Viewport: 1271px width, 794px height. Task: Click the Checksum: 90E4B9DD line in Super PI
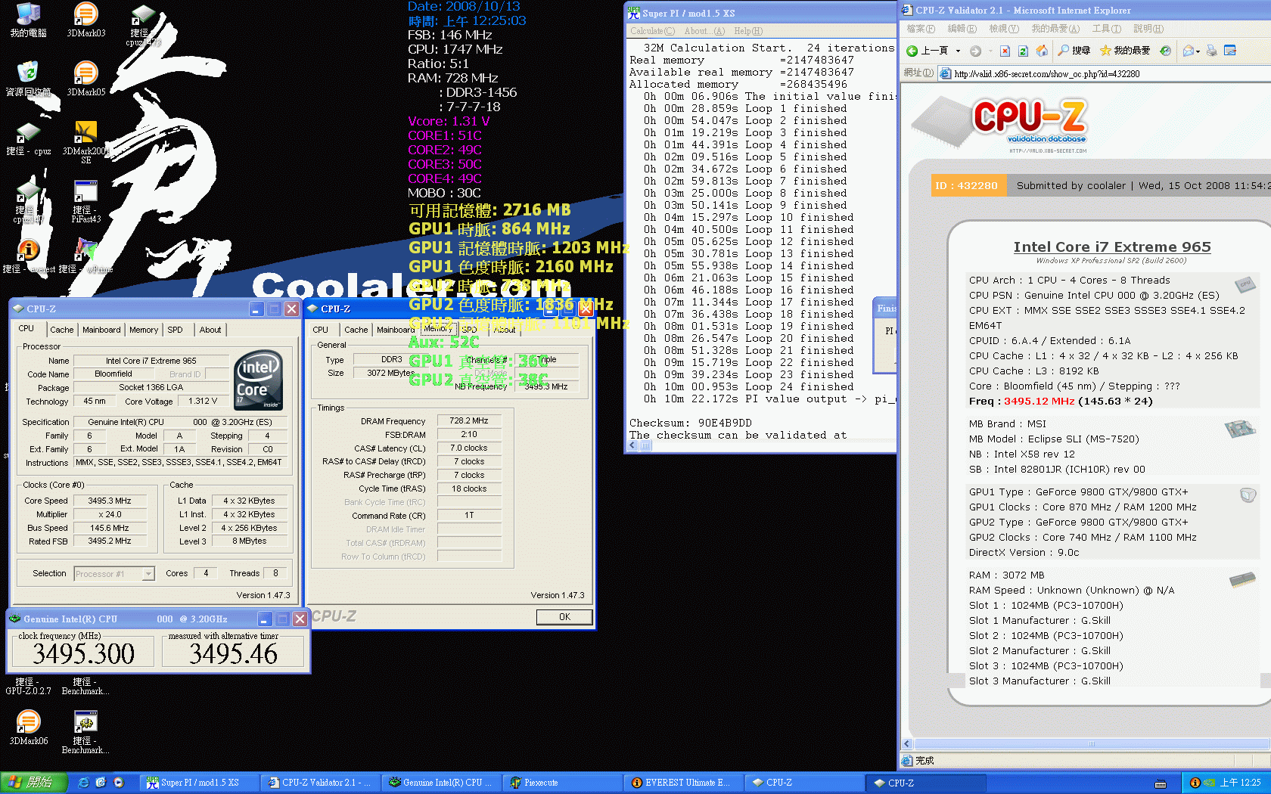click(691, 423)
